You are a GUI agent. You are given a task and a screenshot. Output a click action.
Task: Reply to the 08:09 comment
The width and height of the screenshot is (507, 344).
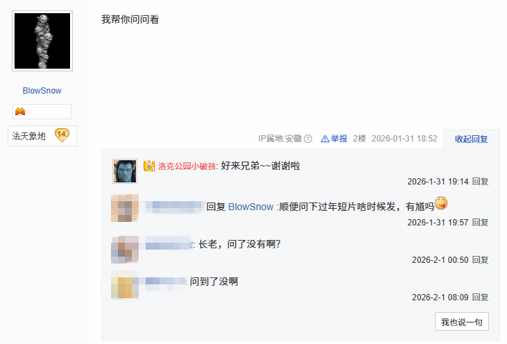[x=480, y=298]
